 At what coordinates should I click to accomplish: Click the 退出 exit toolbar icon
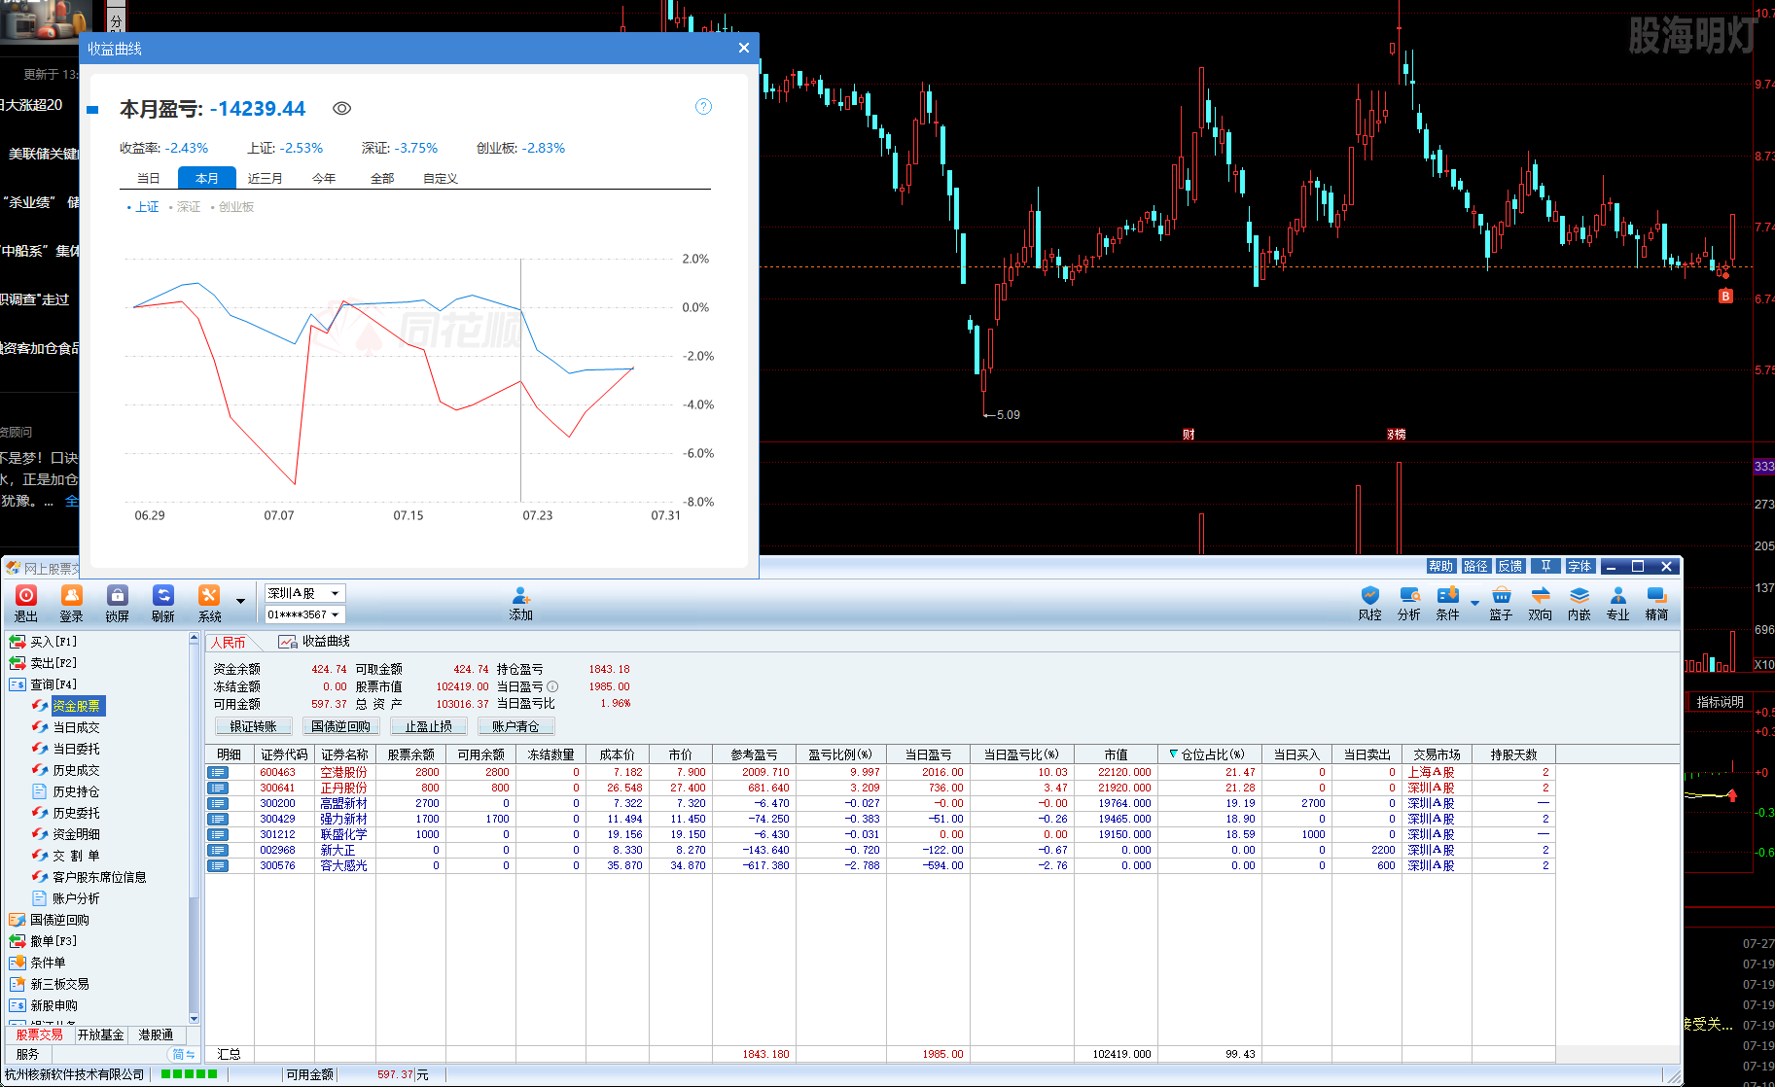[x=26, y=604]
